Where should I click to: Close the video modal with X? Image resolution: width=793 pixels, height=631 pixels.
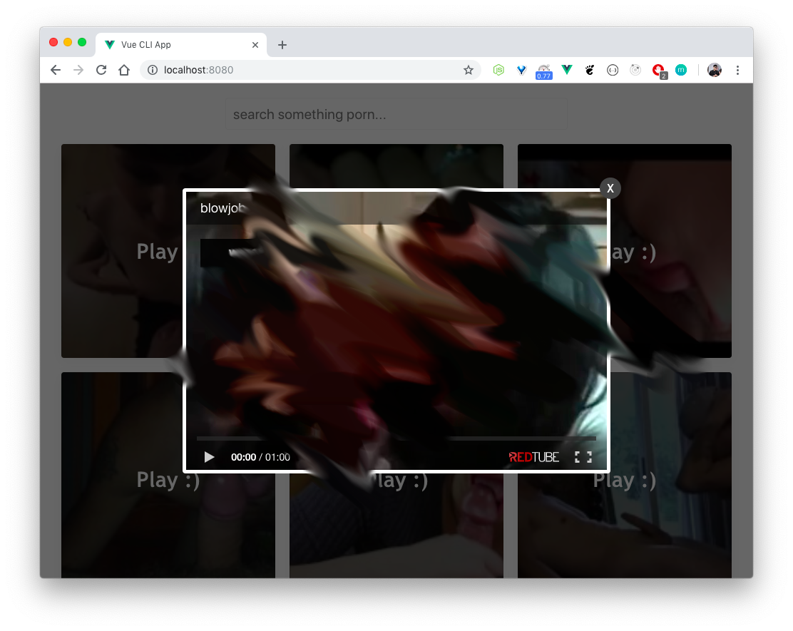click(610, 188)
